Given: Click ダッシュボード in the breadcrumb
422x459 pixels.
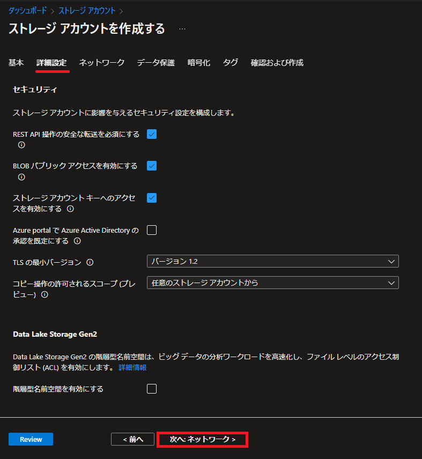Looking at the screenshot, I should (x=27, y=10).
